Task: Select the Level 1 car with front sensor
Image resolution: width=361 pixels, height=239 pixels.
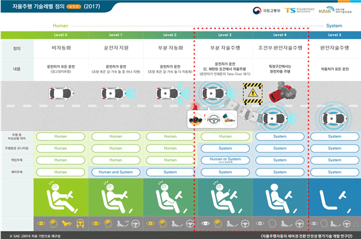Action: tap(118, 93)
